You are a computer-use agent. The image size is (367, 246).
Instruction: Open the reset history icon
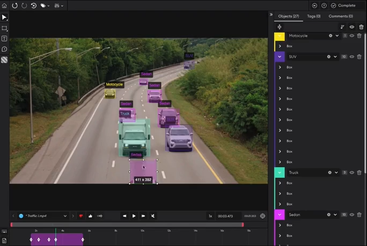34,5
